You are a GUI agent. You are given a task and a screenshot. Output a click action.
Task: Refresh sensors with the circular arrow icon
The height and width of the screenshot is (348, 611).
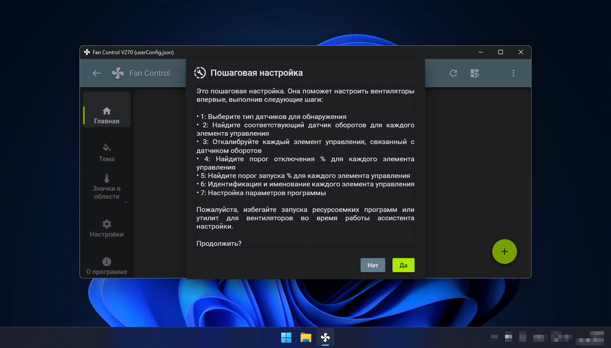[453, 73]
